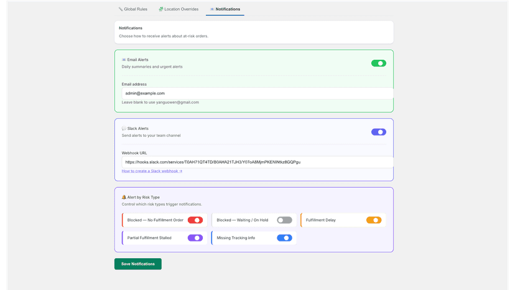Image resolution: width=515 pixels, height=290 pixels.
Task: Click the Notifications tab envelope icon
Action: (x=212, y=9)
